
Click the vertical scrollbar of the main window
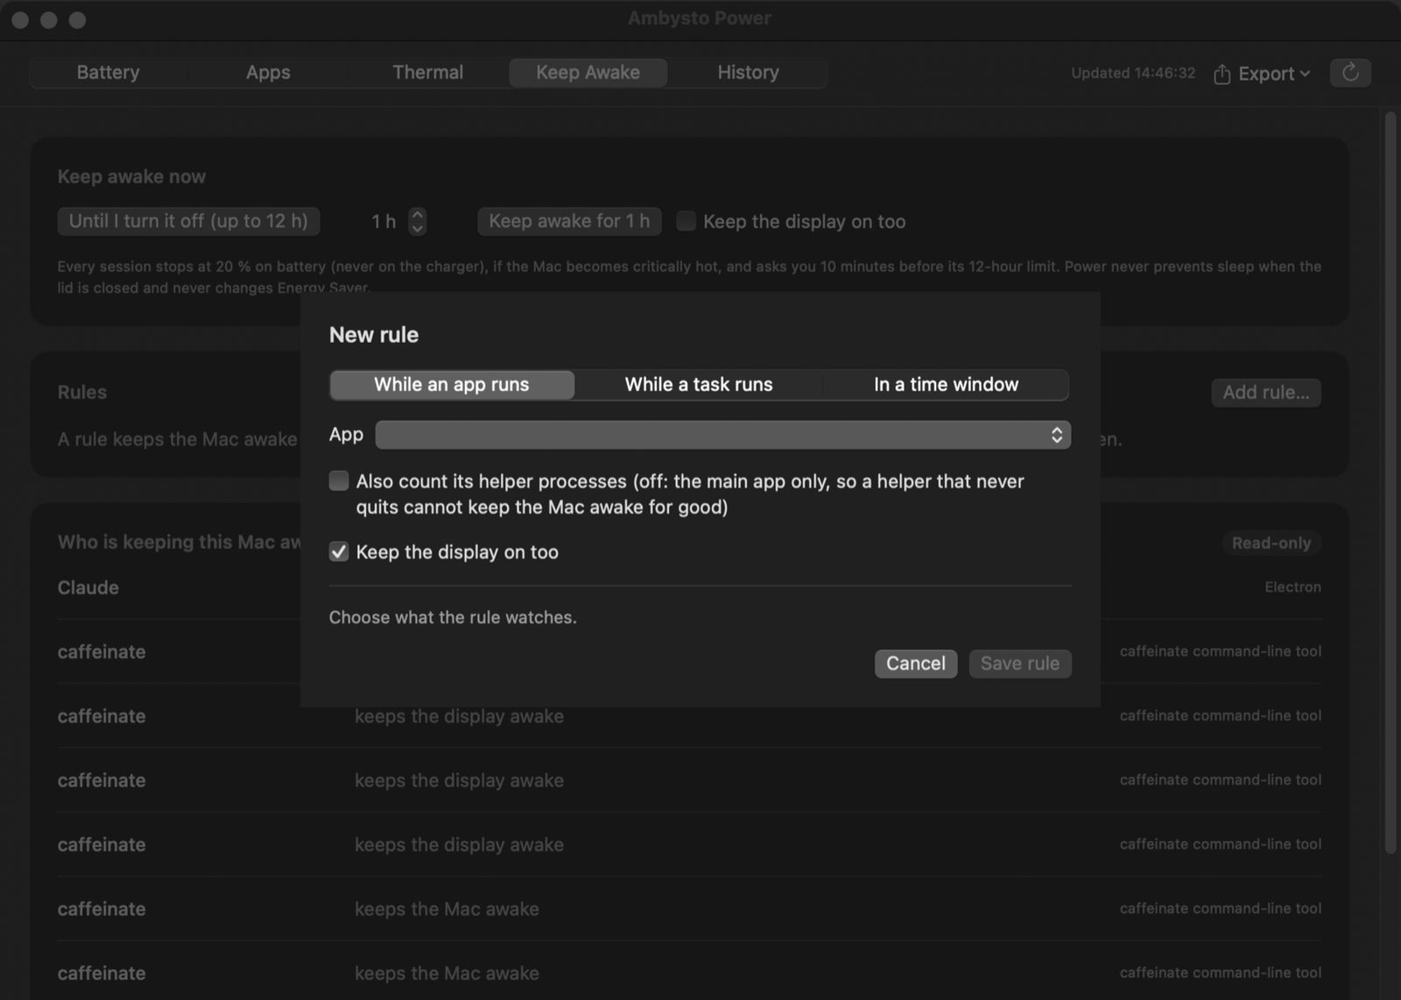click(1390, 481)
